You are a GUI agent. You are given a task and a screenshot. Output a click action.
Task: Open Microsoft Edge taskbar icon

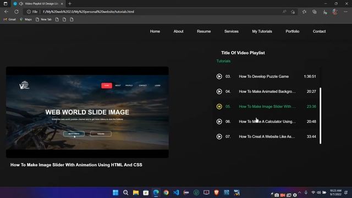[x=156, y=193]
